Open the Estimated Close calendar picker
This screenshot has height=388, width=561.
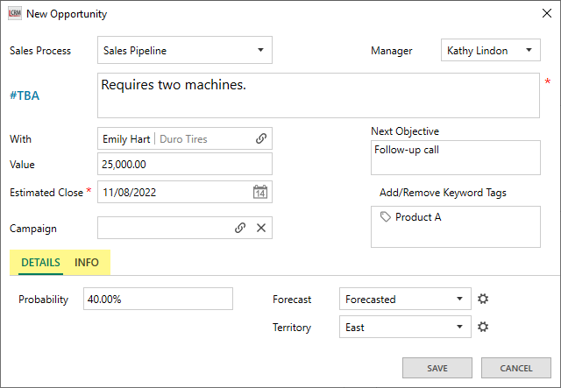260,192
